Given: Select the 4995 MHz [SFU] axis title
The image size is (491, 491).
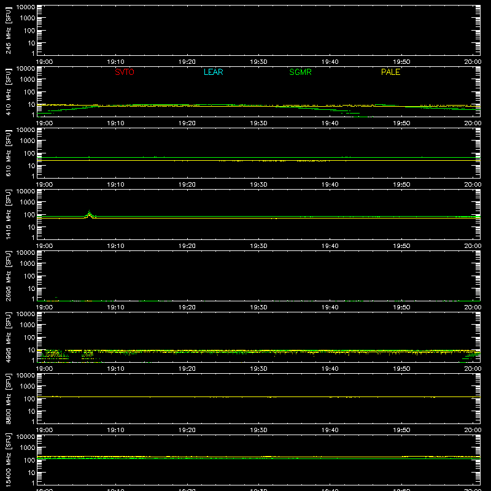Looking at the screenshot, I should tap(8, 337).
